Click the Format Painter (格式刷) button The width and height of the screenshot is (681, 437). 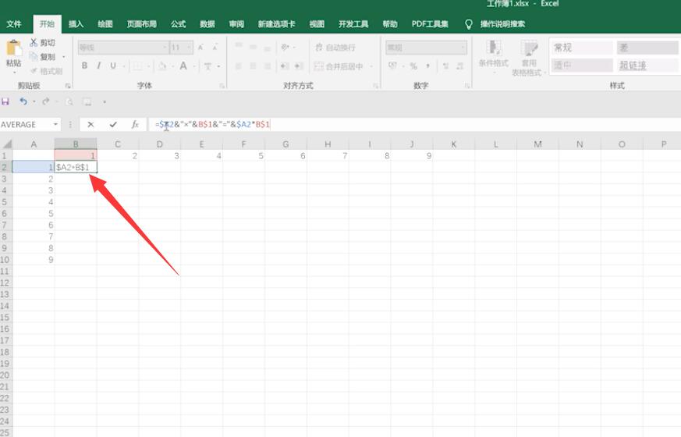coord(46,71)
